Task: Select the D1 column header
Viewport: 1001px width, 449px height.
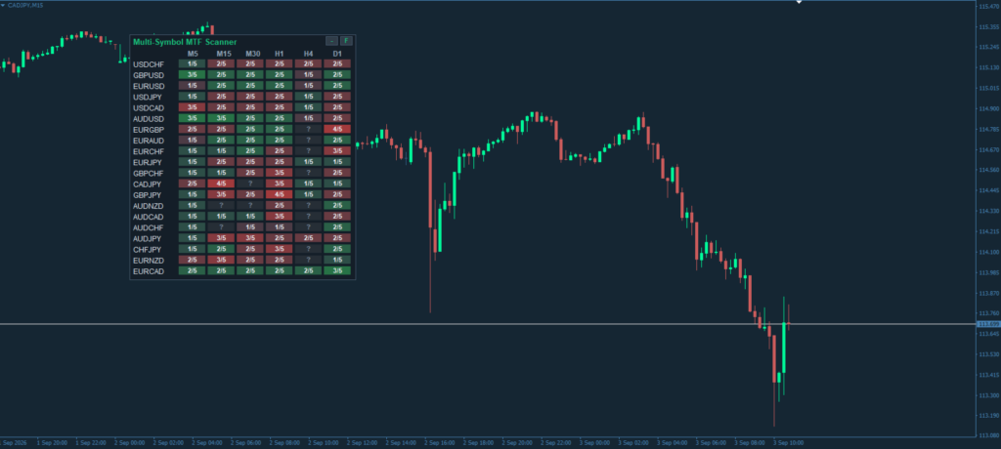Action: pos(337,54)
